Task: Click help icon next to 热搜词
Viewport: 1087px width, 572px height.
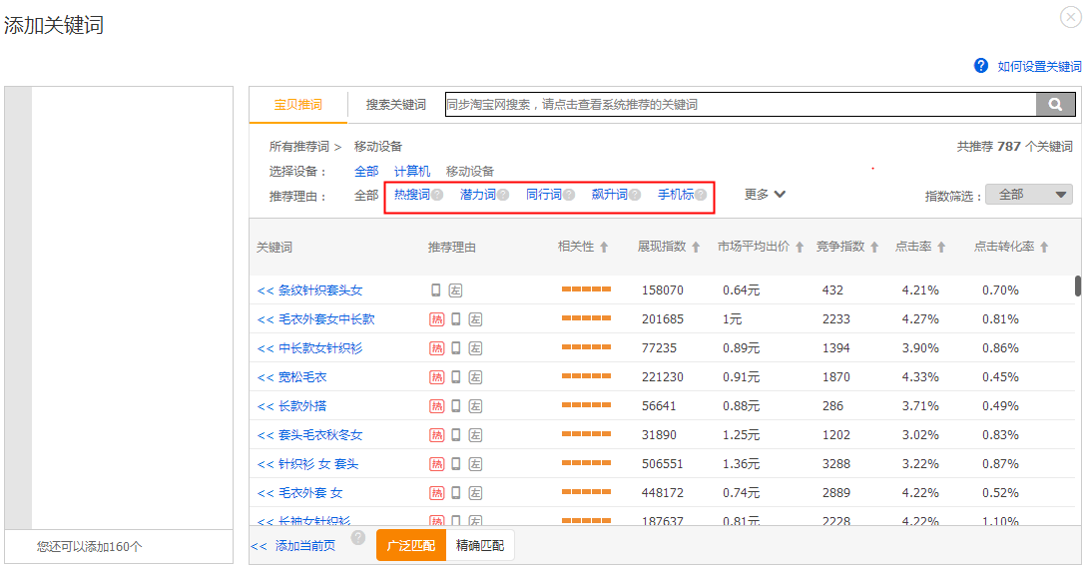Action: click(437, 195)
